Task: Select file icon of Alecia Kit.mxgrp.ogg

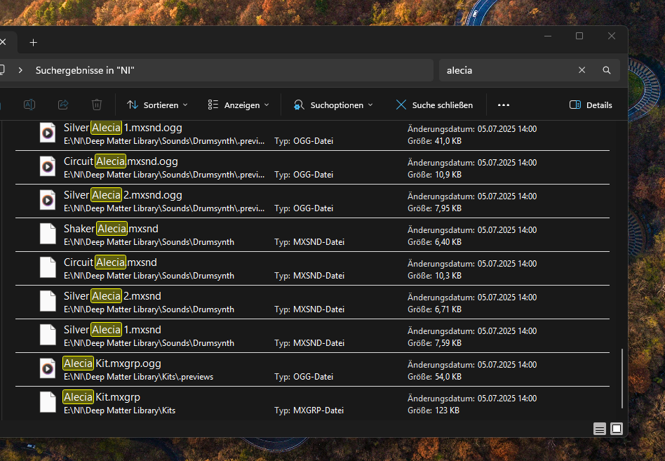Action: (48, 368)
